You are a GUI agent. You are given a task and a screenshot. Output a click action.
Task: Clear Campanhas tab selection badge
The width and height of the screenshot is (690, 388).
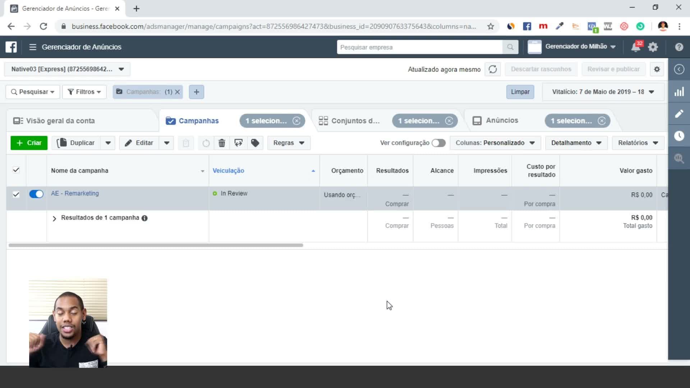coord(296,121)
